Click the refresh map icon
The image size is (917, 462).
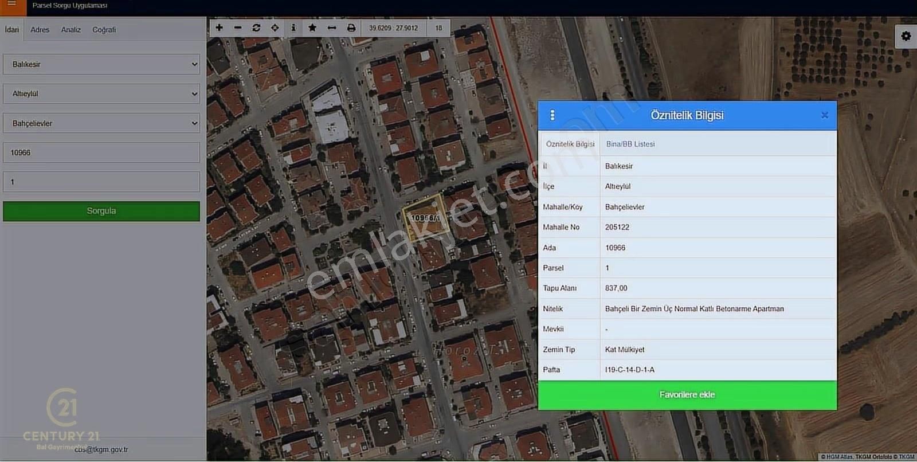[x=256, y=28]
